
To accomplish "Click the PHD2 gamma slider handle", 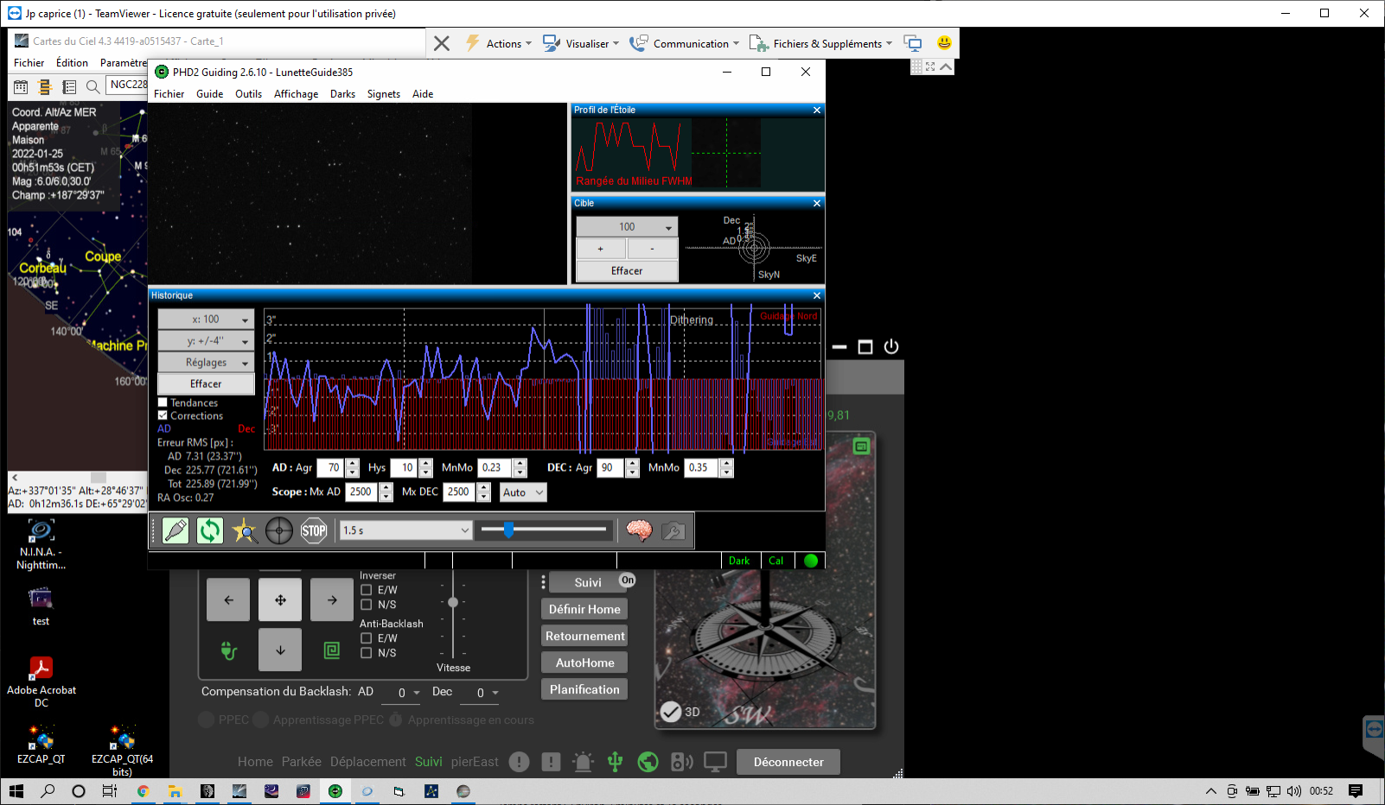I will pyautogui.click(x=508, y=529).
